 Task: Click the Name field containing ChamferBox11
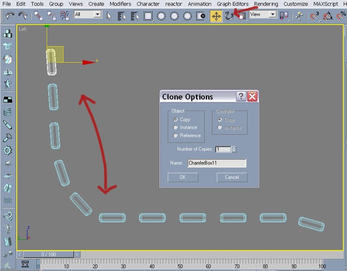point(217,163)
